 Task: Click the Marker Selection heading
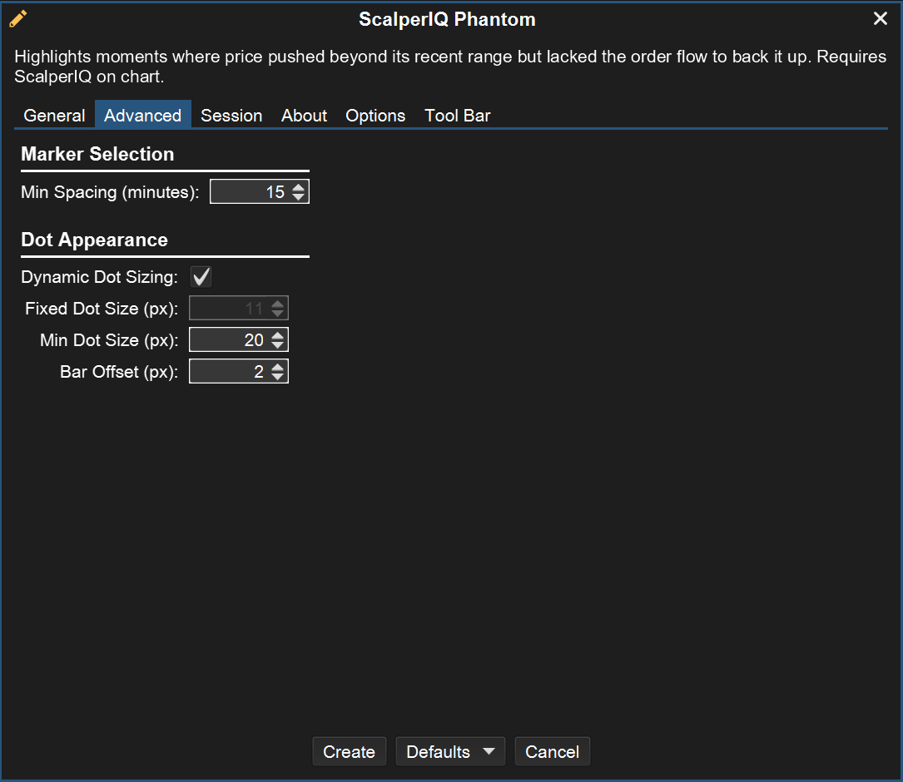[97, 154]
